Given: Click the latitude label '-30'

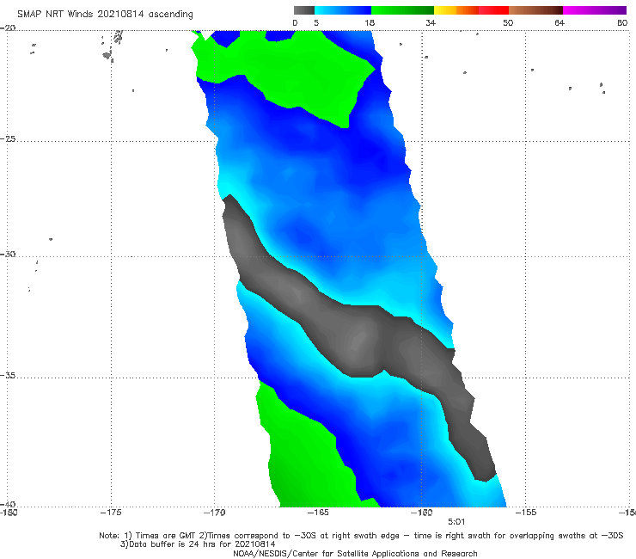Looking at the screenshot, I should coord(8,254).
